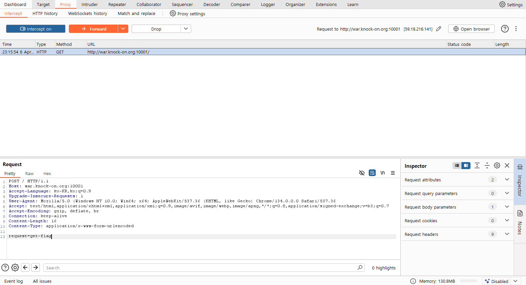Viewport: 526px width, 285px height.
Task: Toggle the Intercept on button
Action: coord(36,29)
